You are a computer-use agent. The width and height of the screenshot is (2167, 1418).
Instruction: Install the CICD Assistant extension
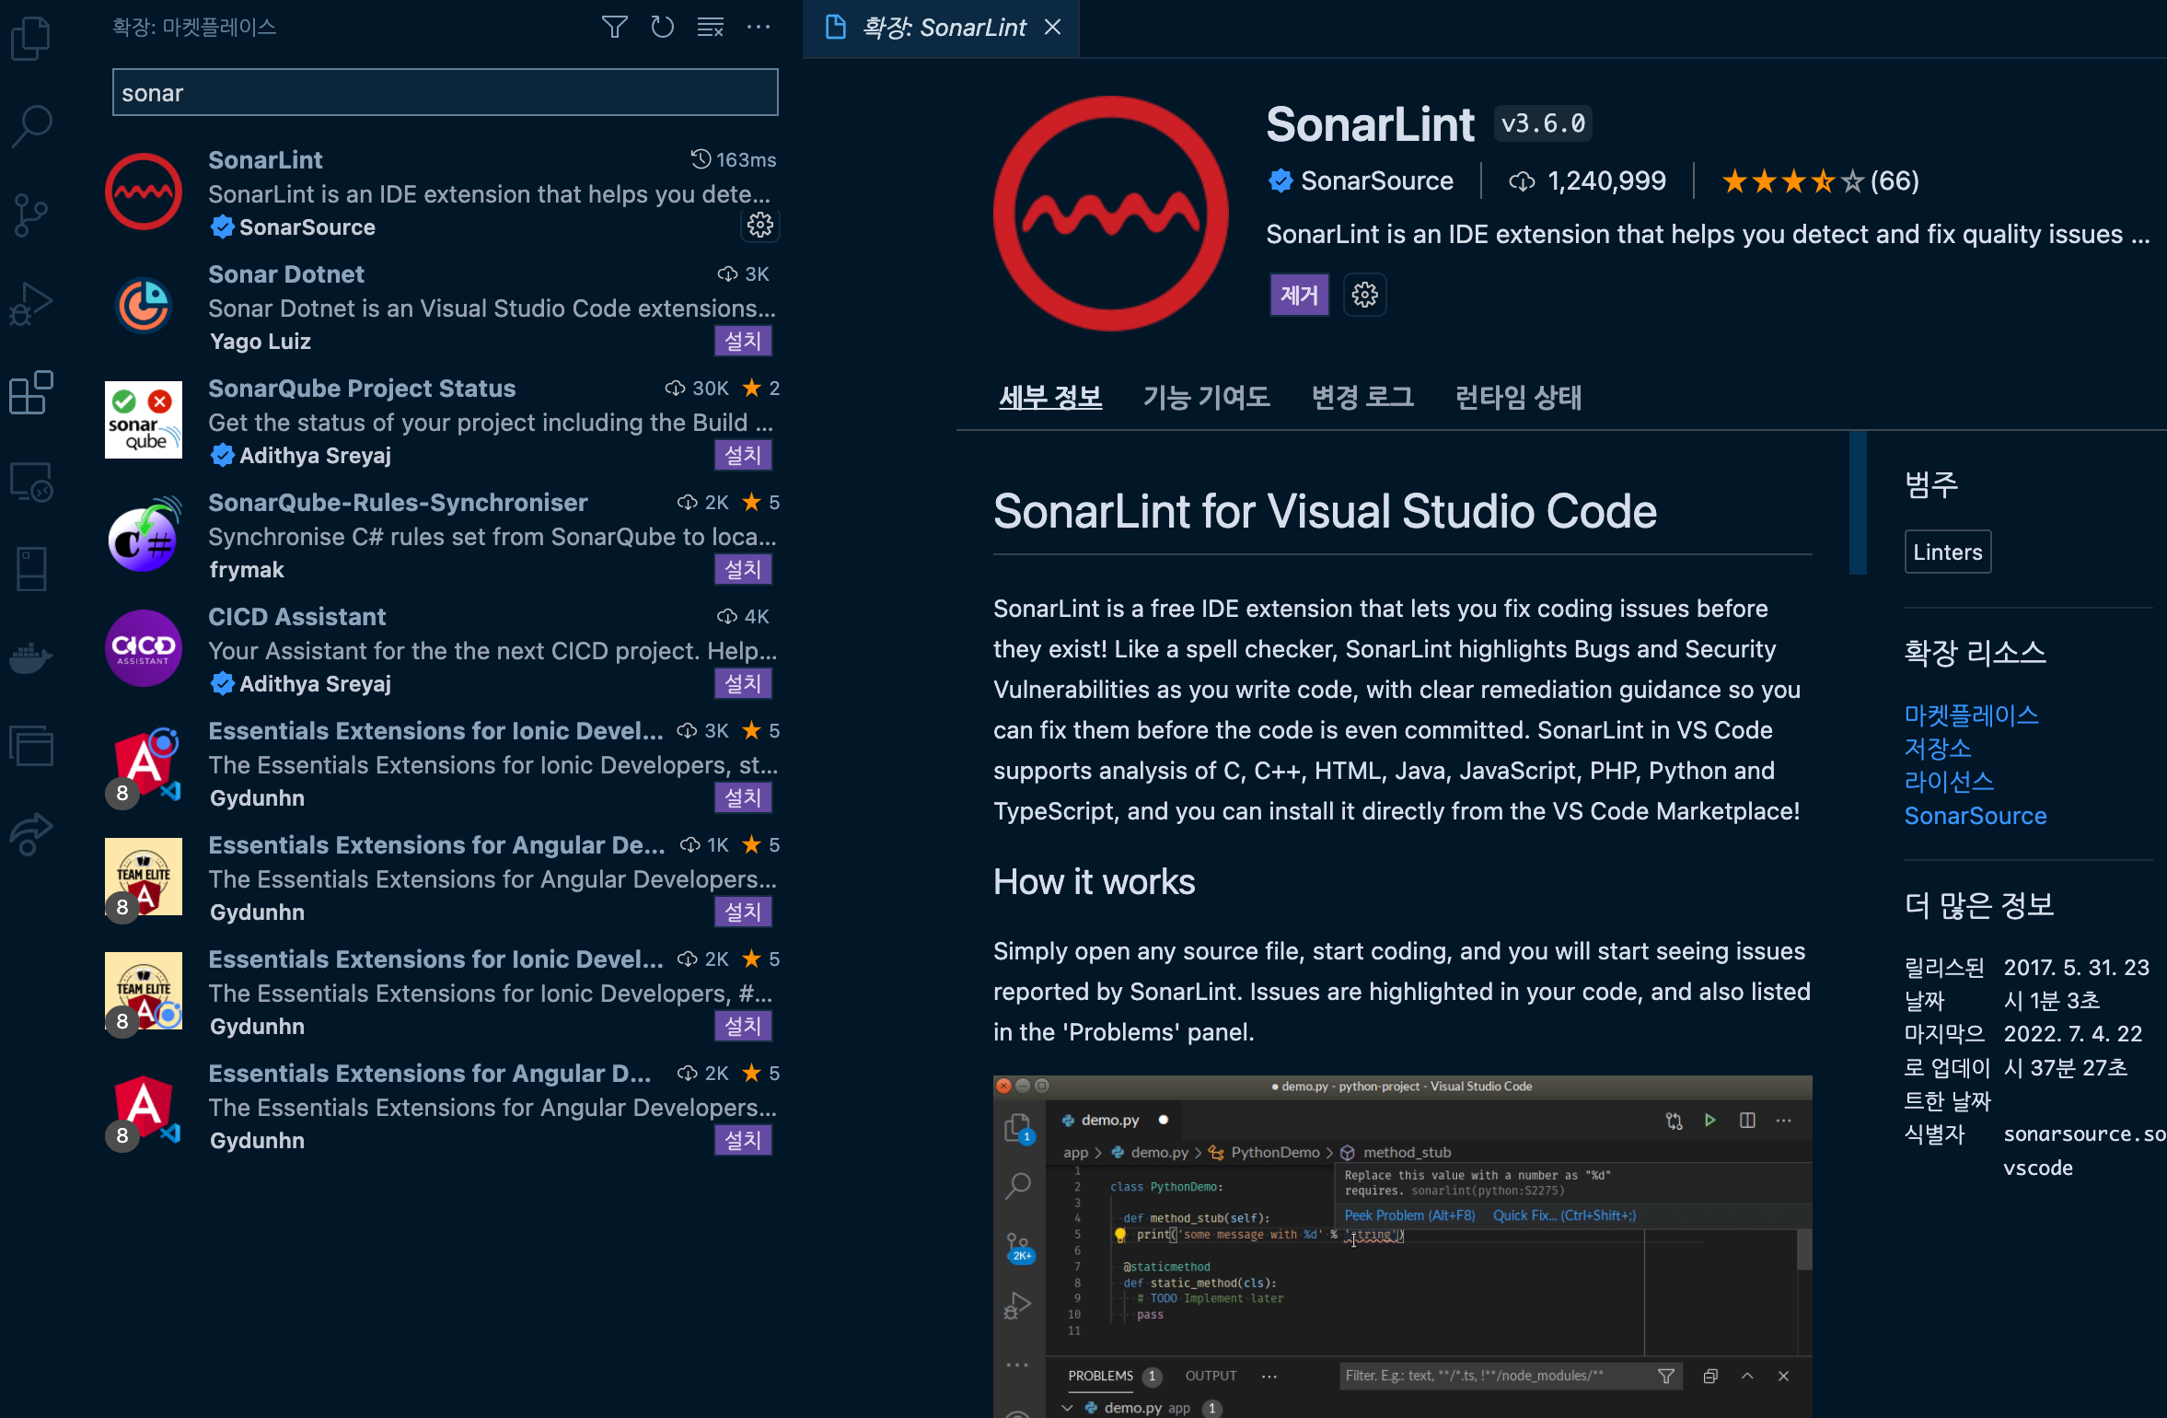743,684
